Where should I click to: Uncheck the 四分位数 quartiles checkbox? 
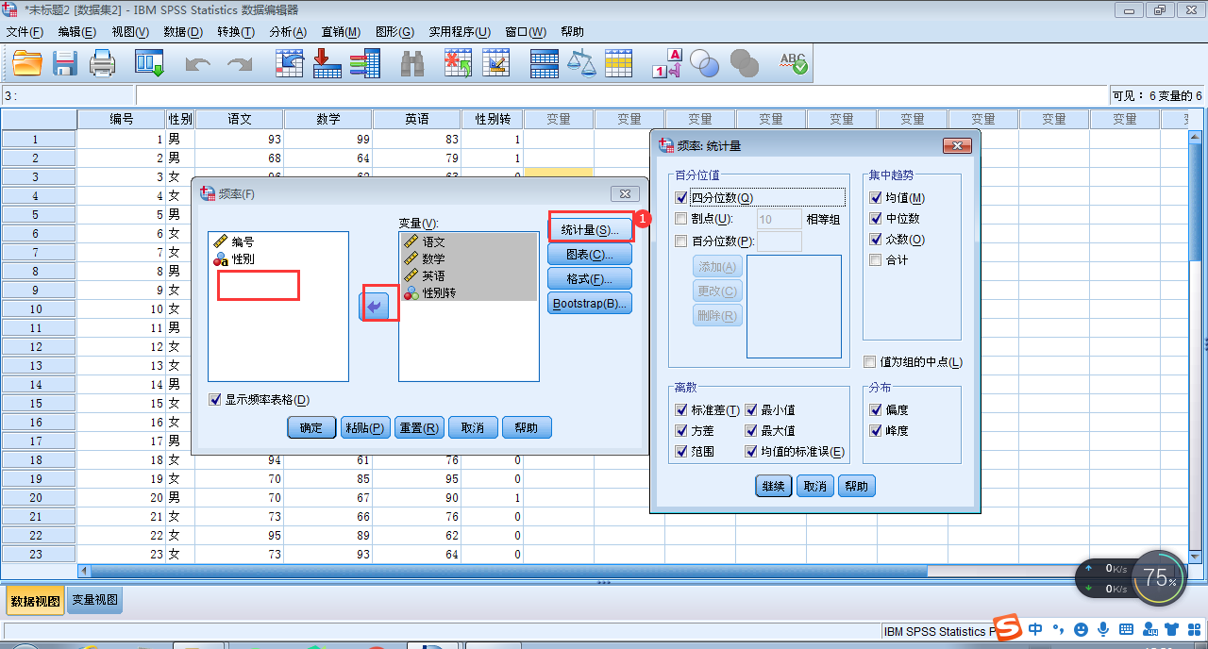point(681,198)
